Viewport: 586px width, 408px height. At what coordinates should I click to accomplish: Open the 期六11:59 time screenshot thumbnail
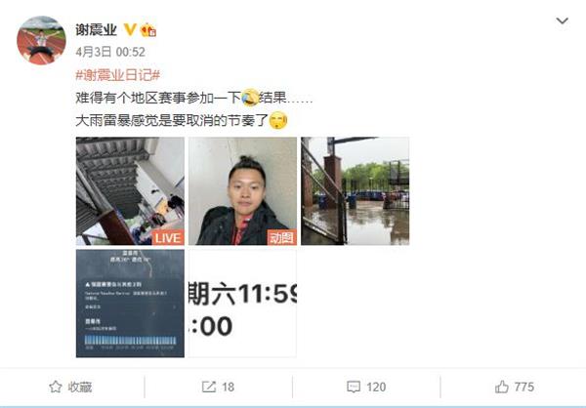pos(242,304)
